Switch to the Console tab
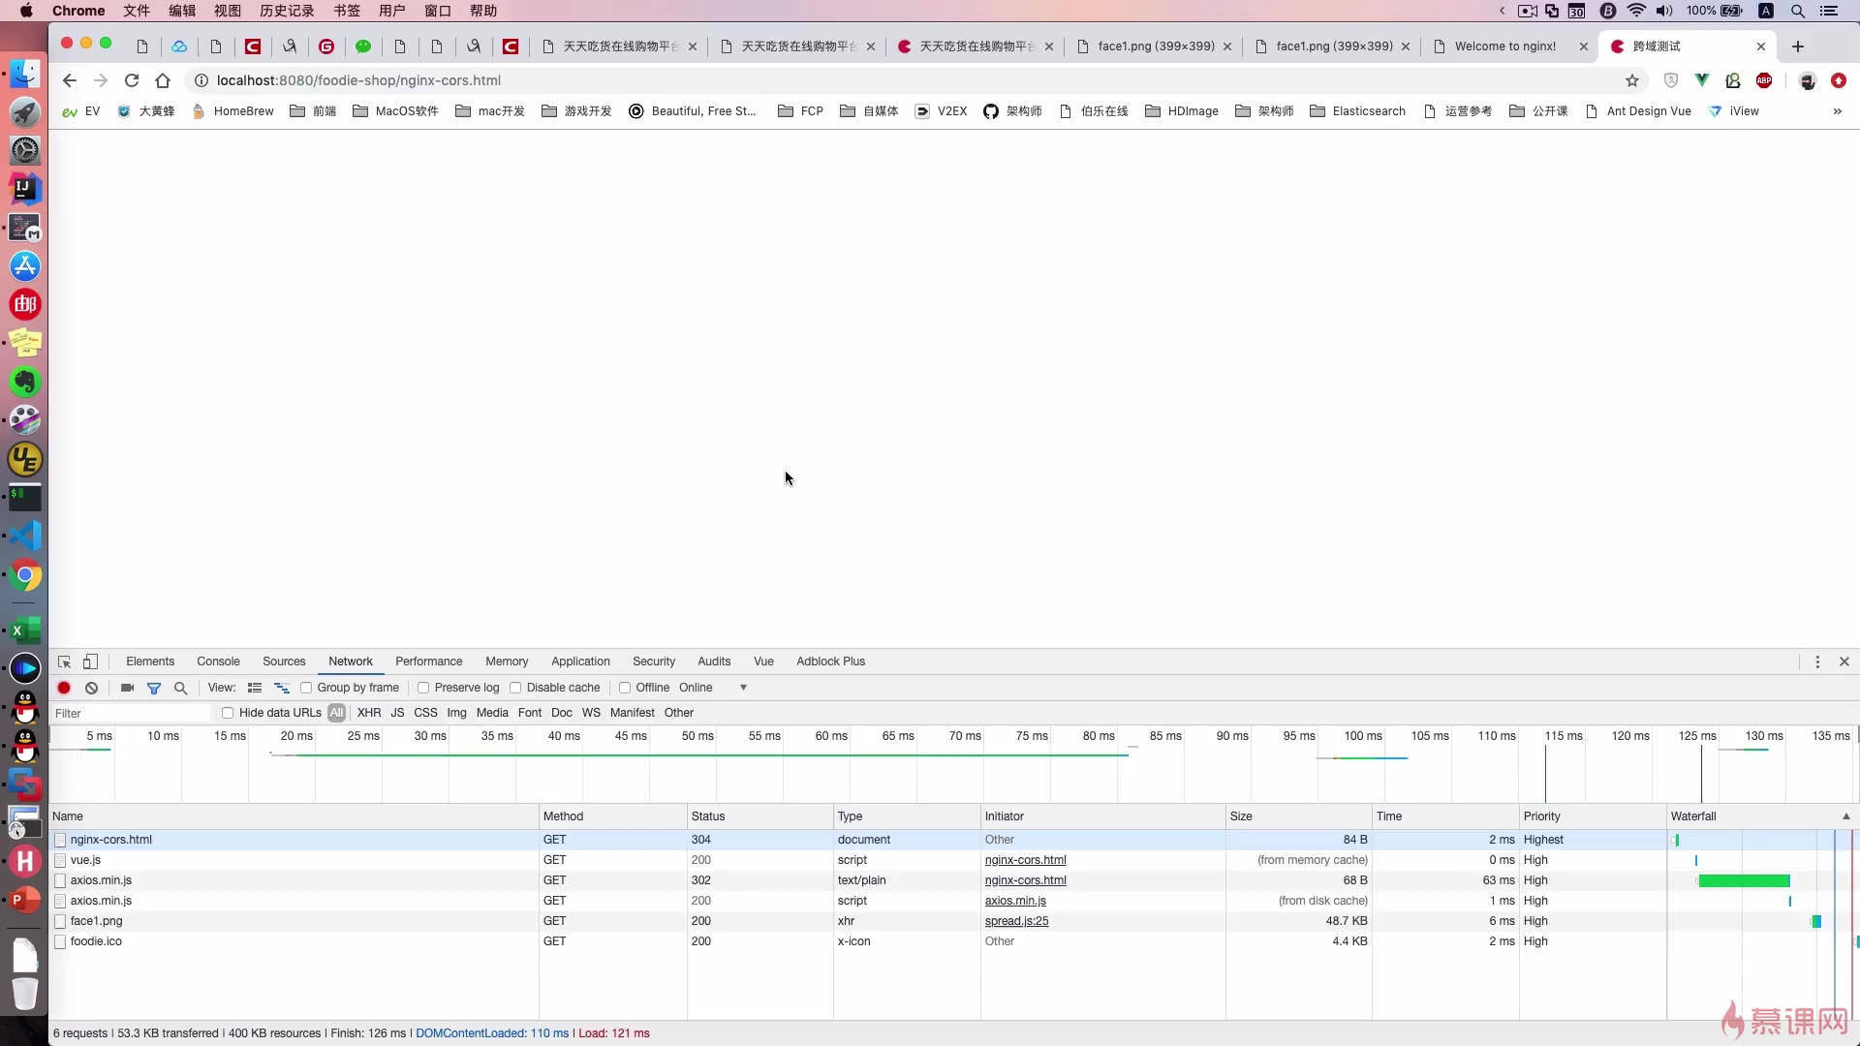1860x1046 pixels. [218, 661]
